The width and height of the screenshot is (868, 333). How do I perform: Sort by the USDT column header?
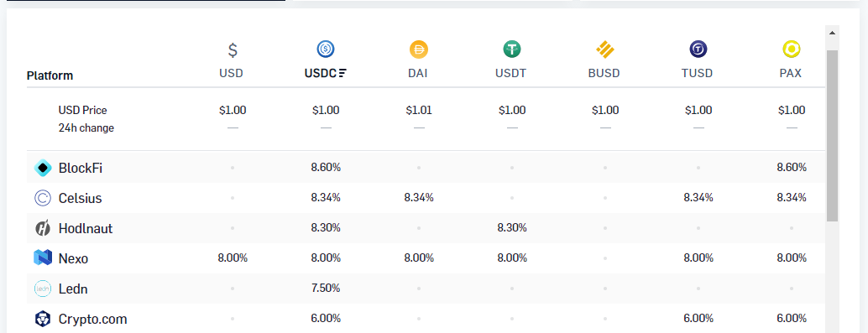click(x=510, y=73)
